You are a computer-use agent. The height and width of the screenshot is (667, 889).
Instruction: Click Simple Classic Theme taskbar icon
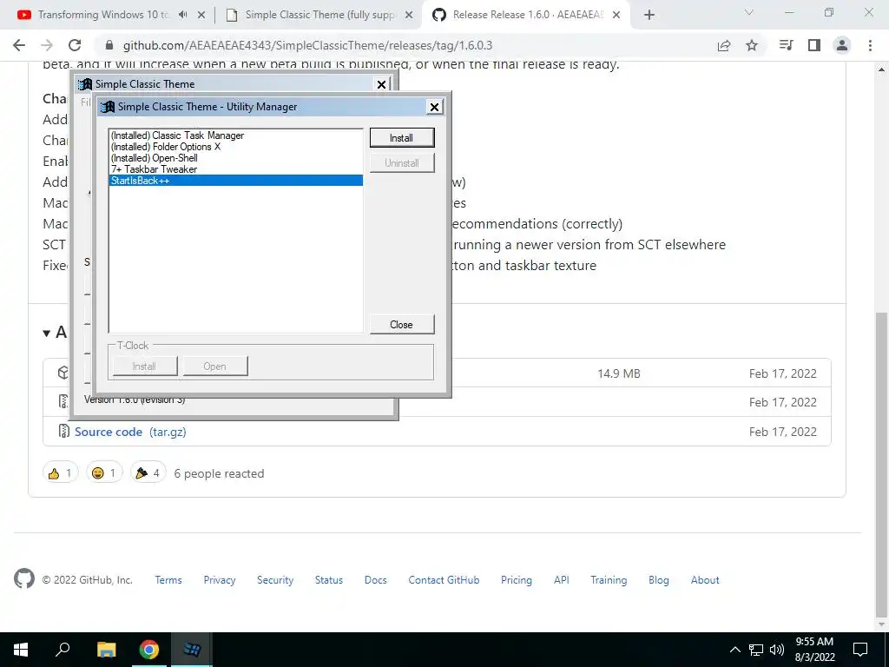(x=192, y=650)
